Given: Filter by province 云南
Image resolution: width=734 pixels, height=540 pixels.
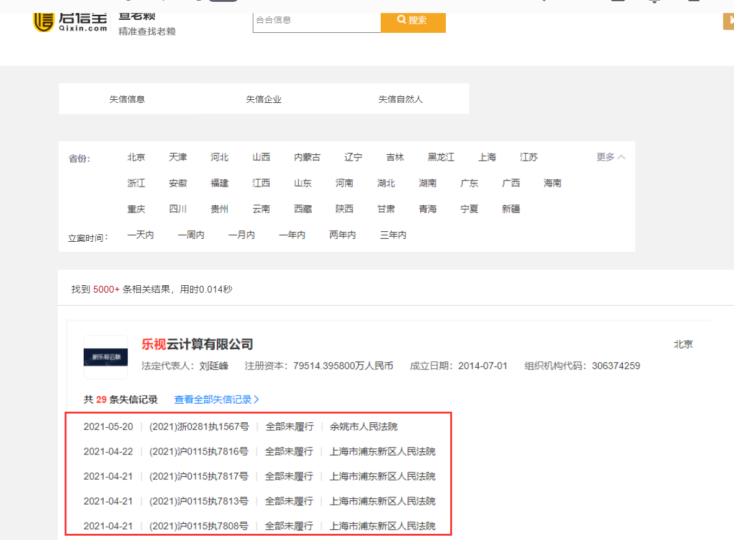Looking at the screenshot, I should point(261,209).
